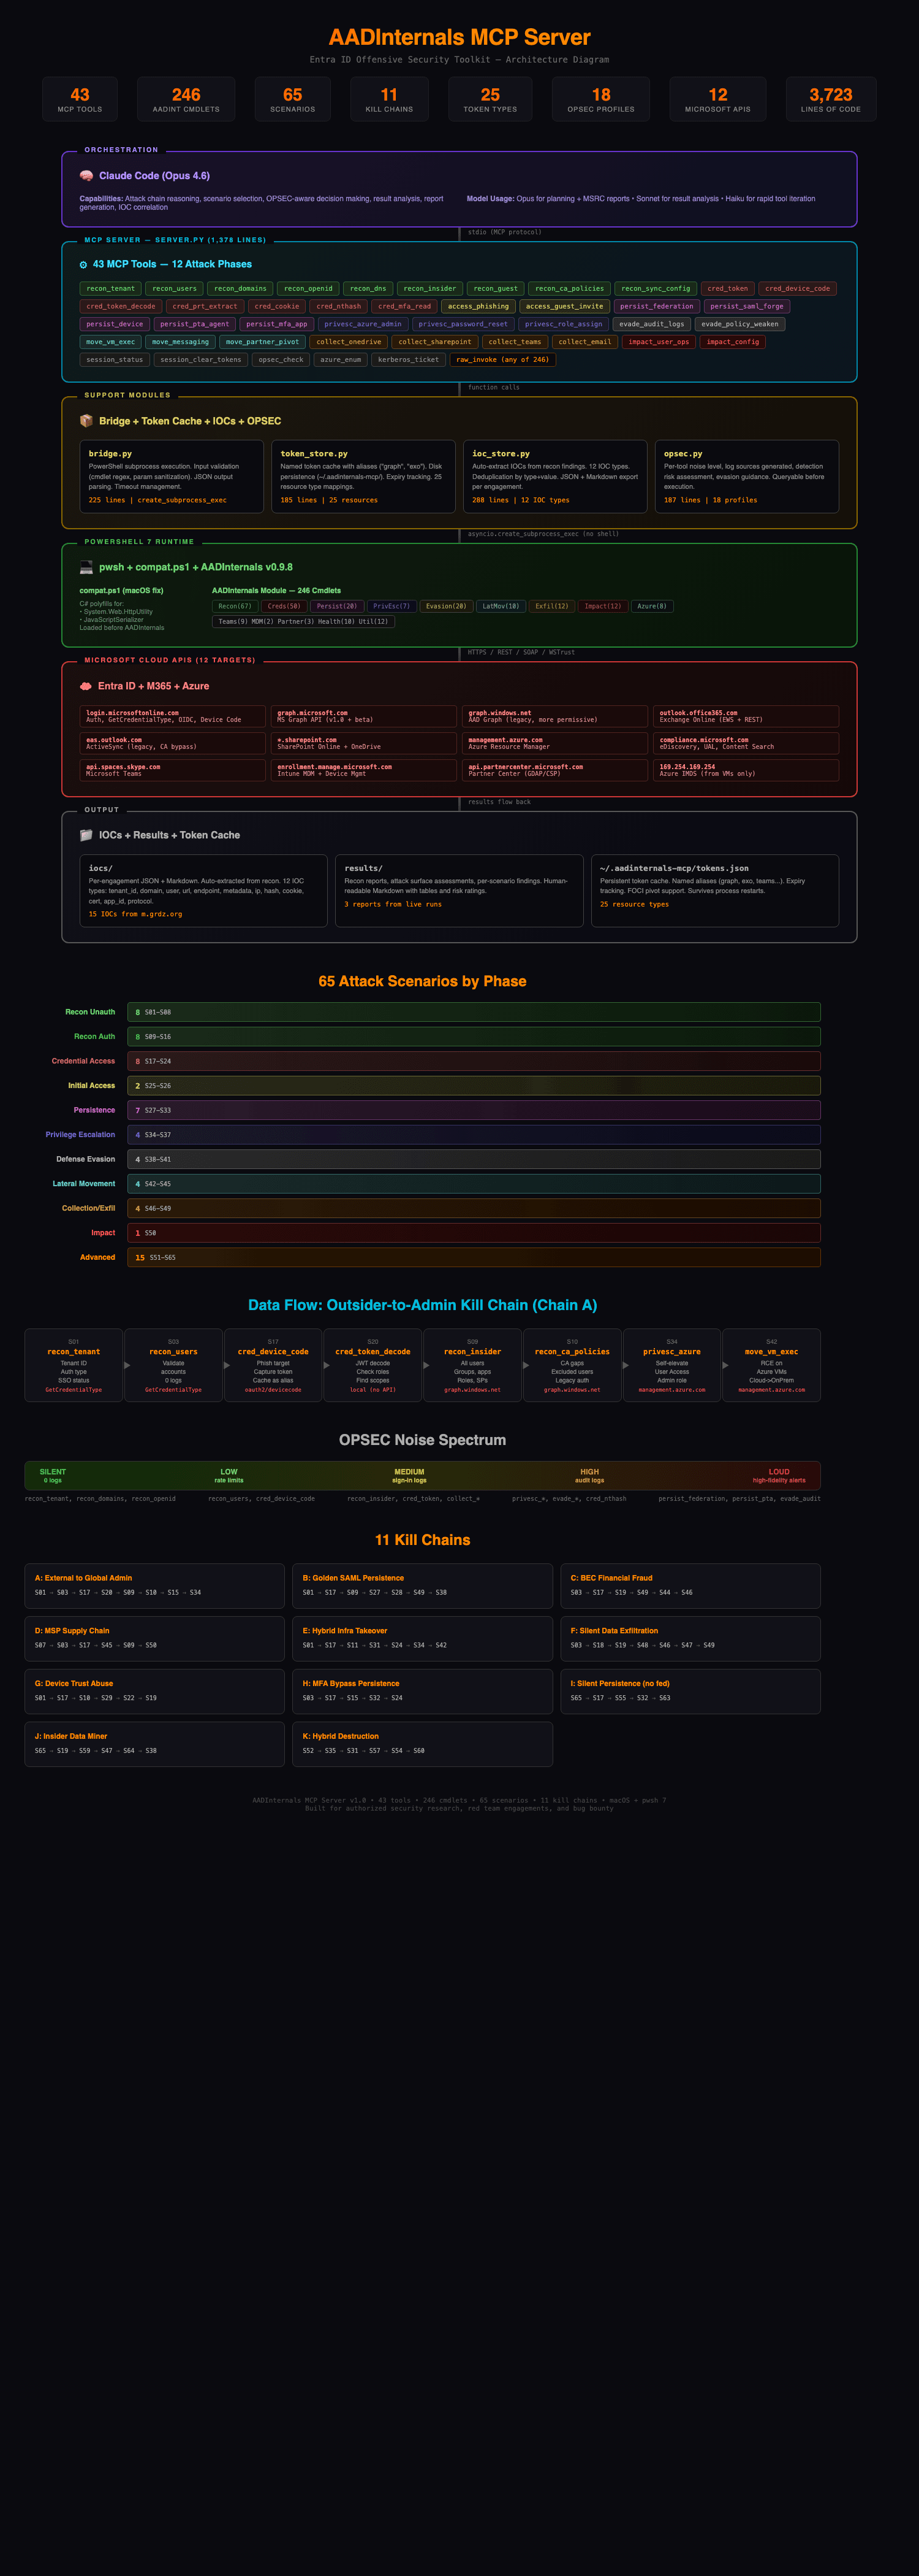Open the H: MFA Bypass Persistence chain
Screen dimensions: 919x2576
423,1691
